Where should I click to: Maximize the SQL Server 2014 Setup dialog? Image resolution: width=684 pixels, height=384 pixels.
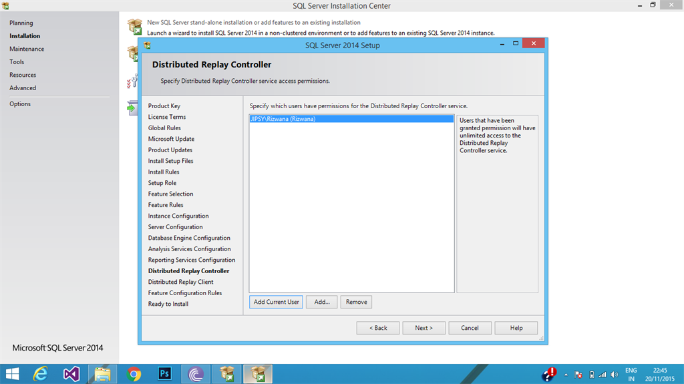[x=516, y=43]
